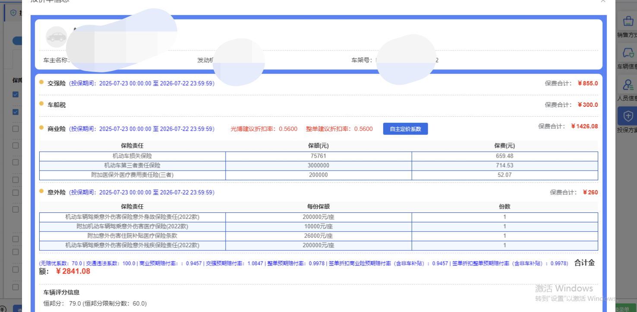637x312 pixels.
Task: Tick the third coverage checkbox on left
Action: point(16,129)
